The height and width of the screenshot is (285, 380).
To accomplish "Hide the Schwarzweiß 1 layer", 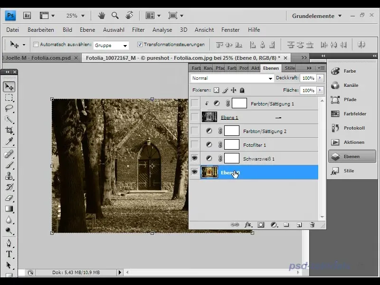I will tap(194, 159).
